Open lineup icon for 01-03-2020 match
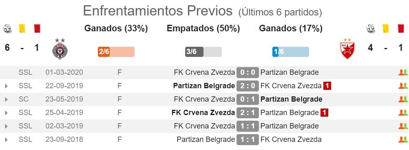This screenshot has width=409, height=150. [x=403, y=72]
